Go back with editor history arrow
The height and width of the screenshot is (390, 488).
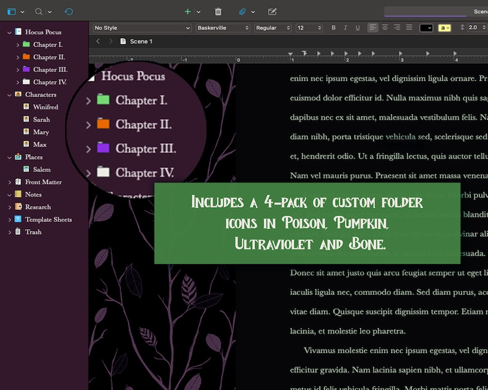click(98, 41)
